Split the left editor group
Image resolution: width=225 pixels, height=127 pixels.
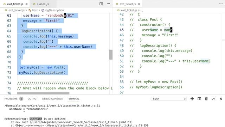click(101, 4)
